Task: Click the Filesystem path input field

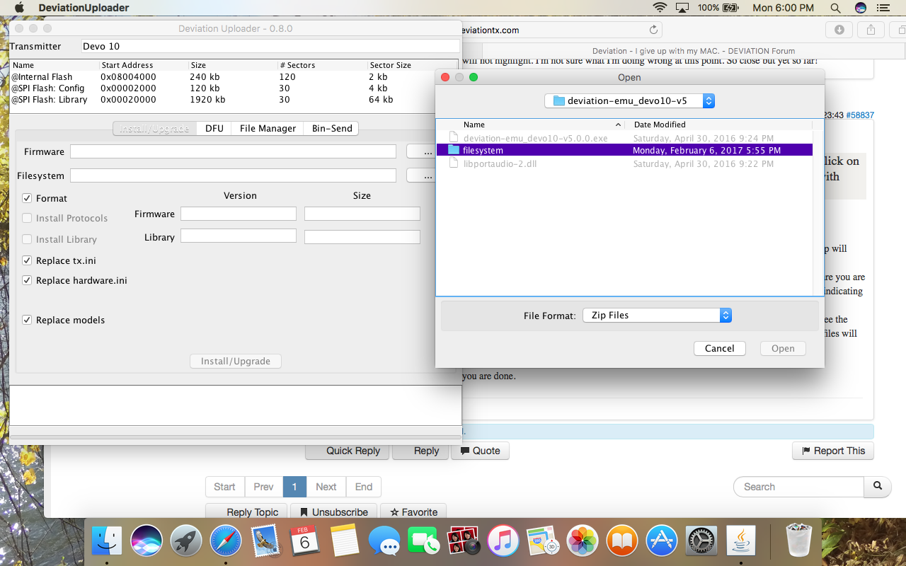Action: pyautogui.click(x=233, y=175)
